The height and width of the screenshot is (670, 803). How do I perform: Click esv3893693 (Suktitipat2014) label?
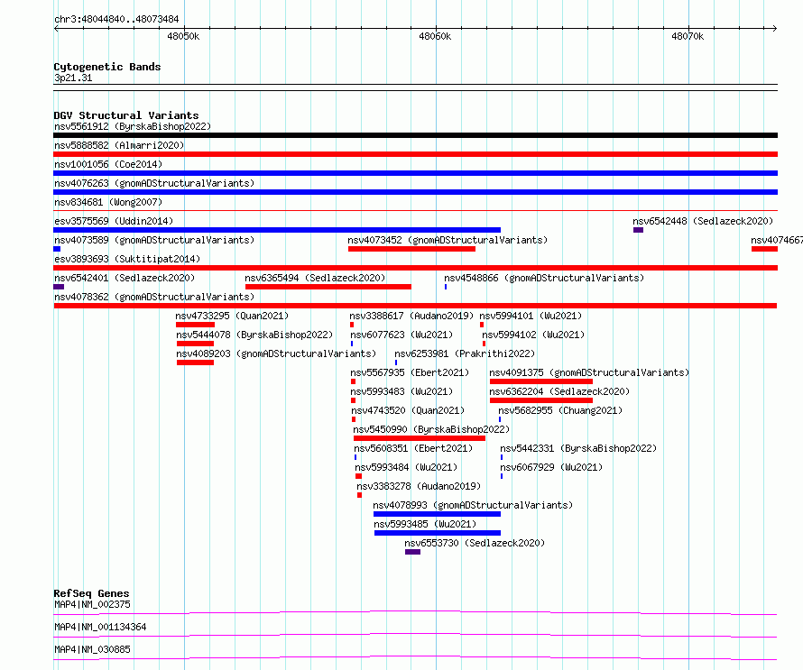[127, 259]
